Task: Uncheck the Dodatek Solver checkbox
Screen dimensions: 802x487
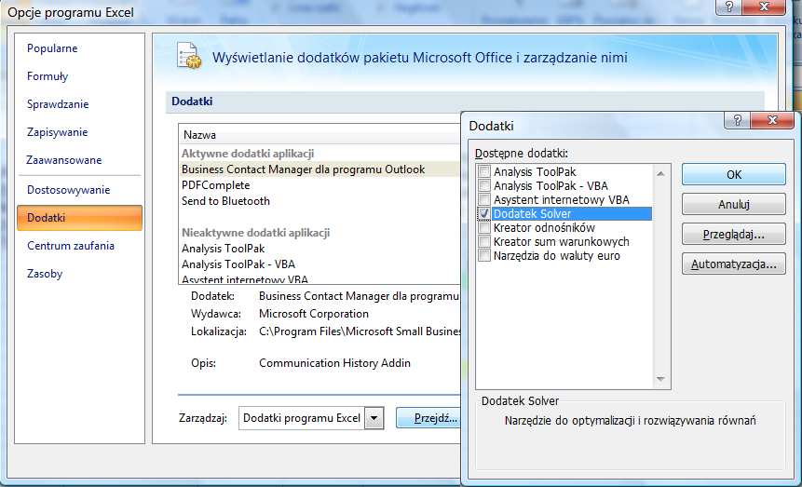Action: point(483,213)
